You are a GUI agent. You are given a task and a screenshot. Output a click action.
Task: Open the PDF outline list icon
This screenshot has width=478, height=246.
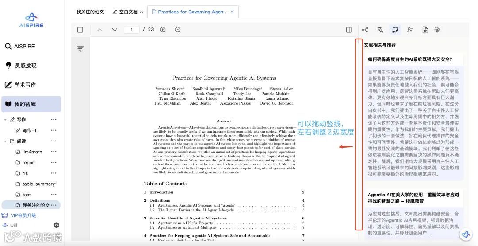pos(81,48)
